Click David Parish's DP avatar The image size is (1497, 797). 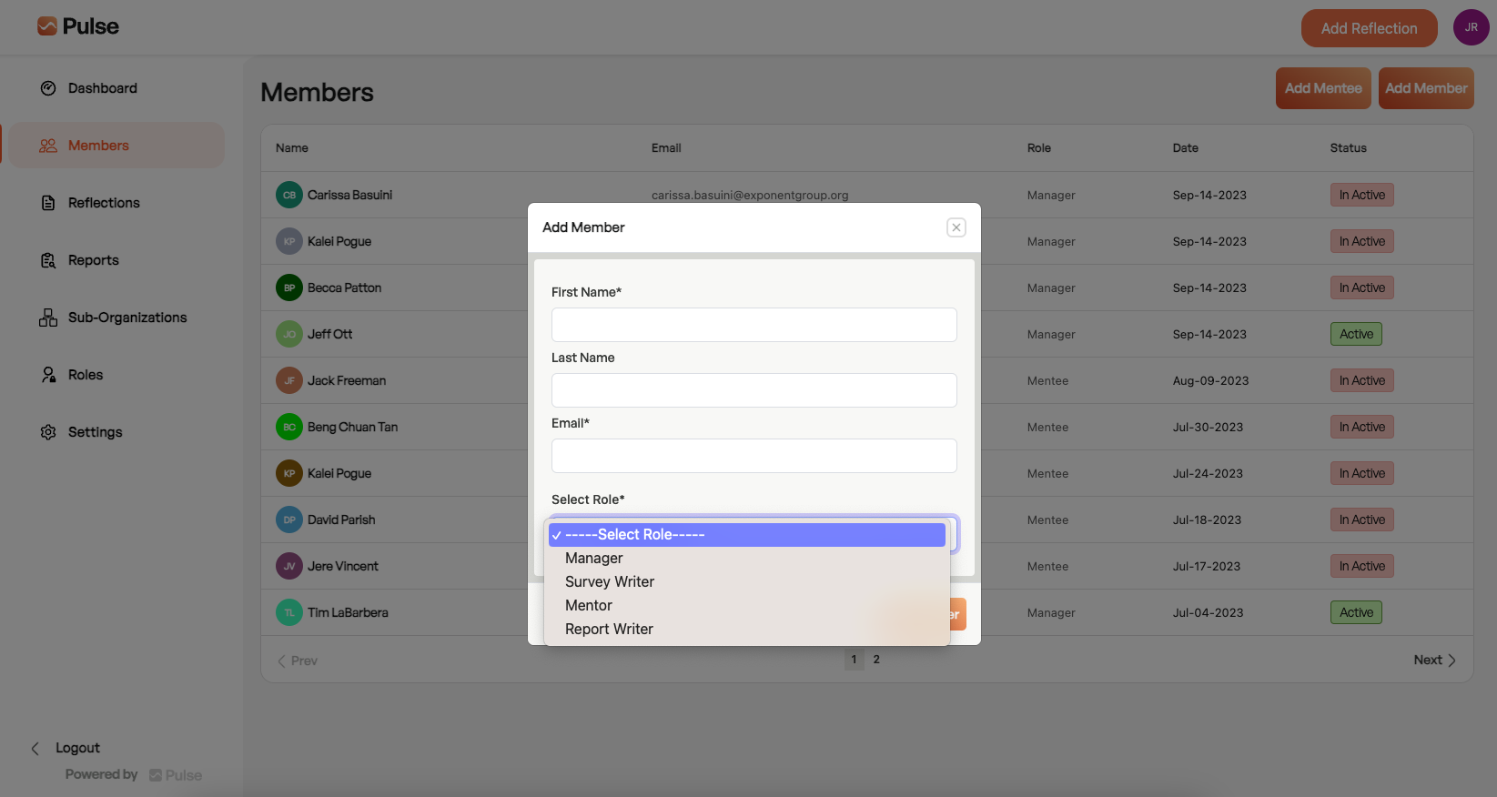click(x=289, y=520)
